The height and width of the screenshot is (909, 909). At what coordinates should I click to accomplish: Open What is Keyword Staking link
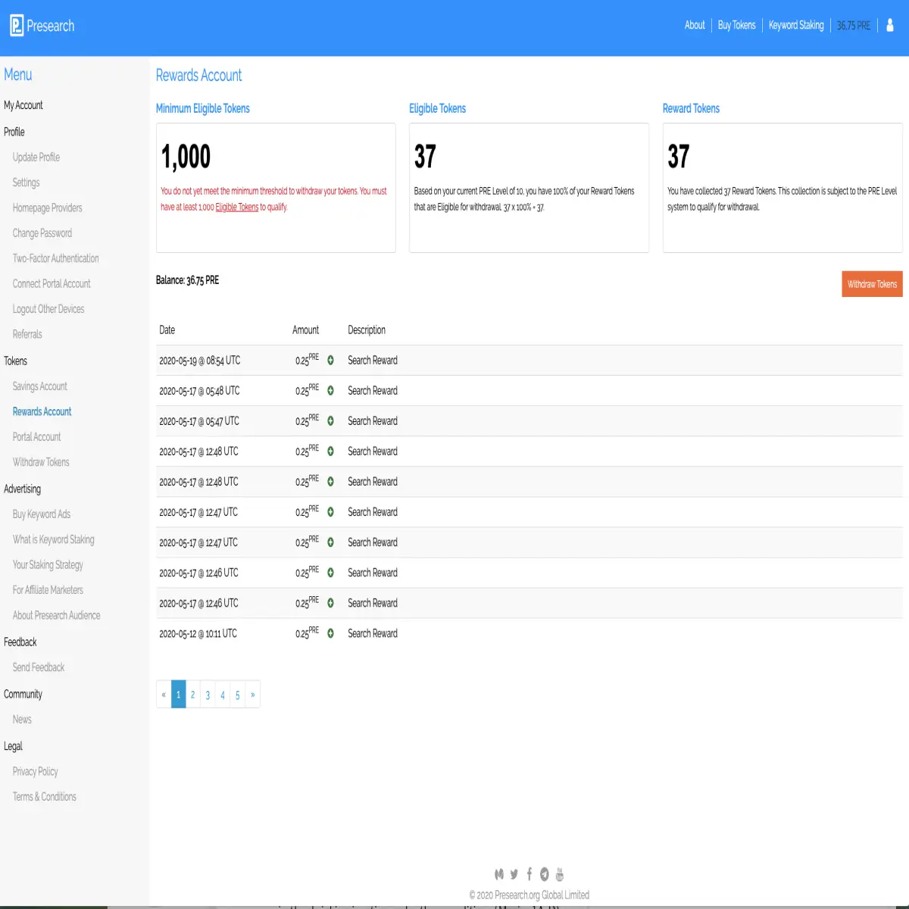pos(54,539)
